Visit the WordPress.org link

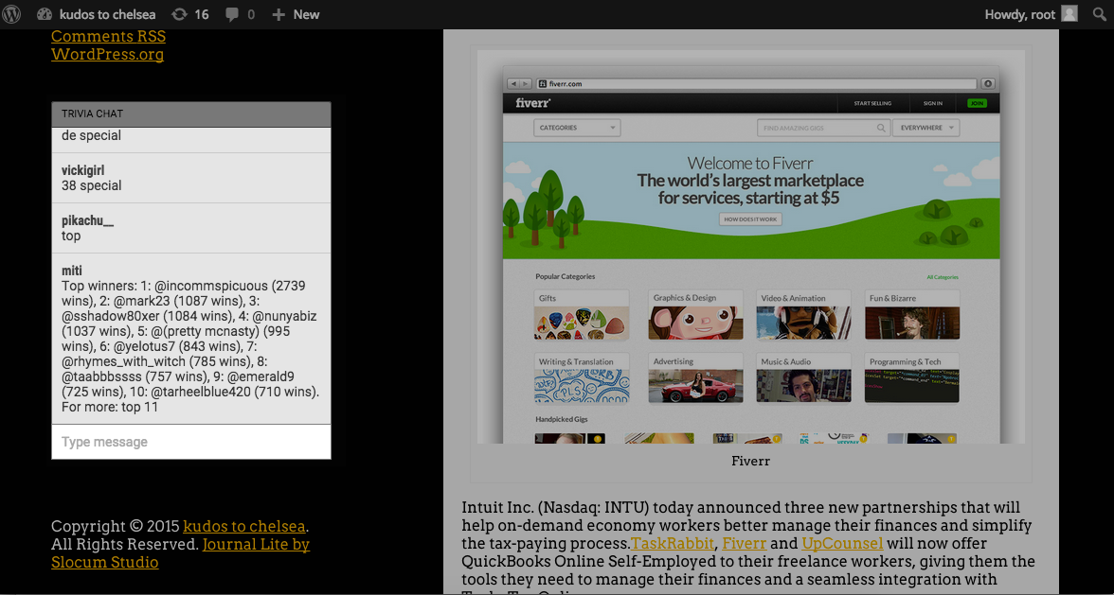pos(107,55)
